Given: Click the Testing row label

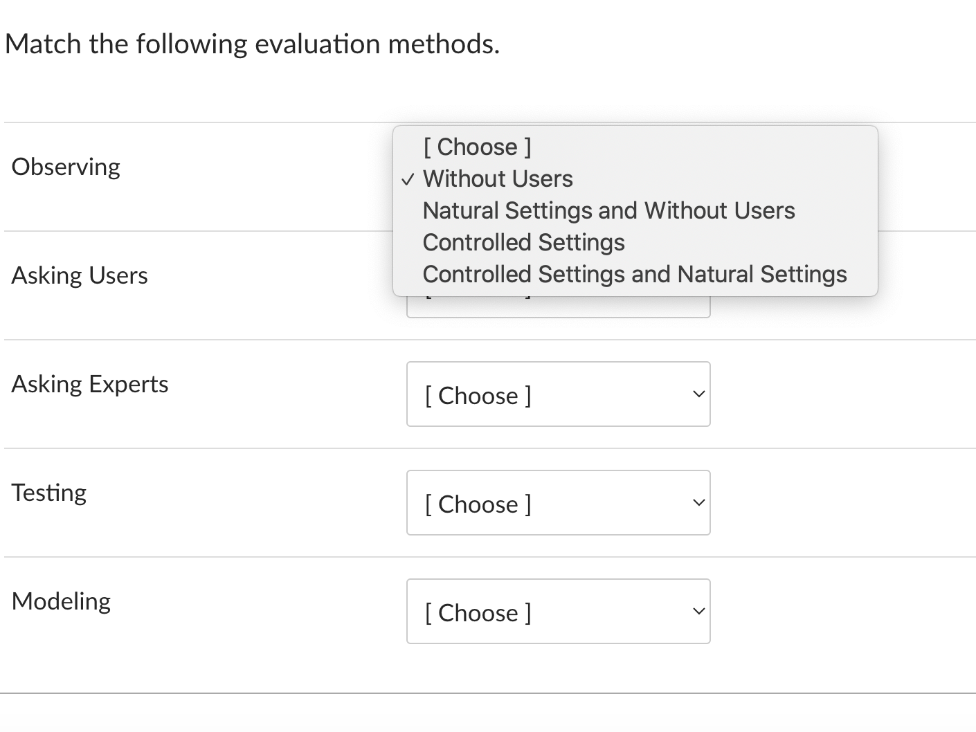Looking at the screenshot, I should pos(49,492).
